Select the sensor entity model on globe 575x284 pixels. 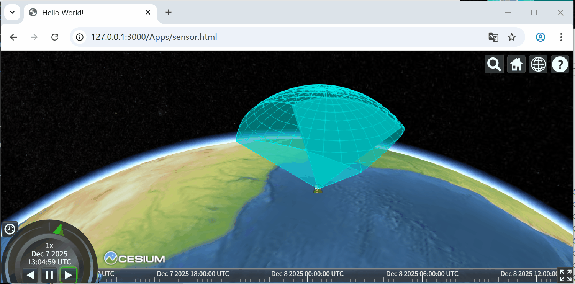(x=318, y=189)
